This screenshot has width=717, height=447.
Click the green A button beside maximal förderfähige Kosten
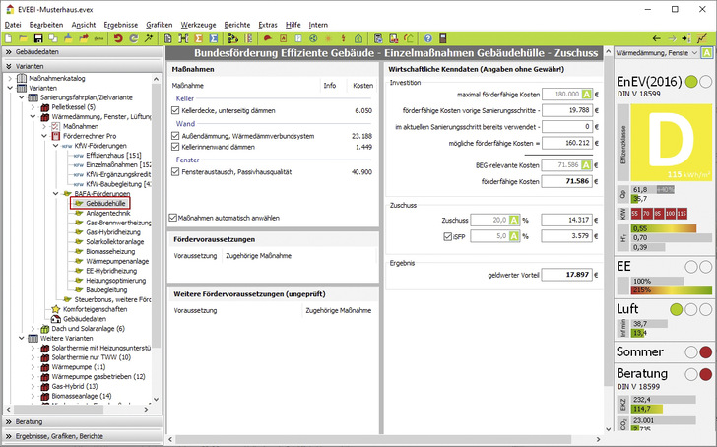point(587,95)
